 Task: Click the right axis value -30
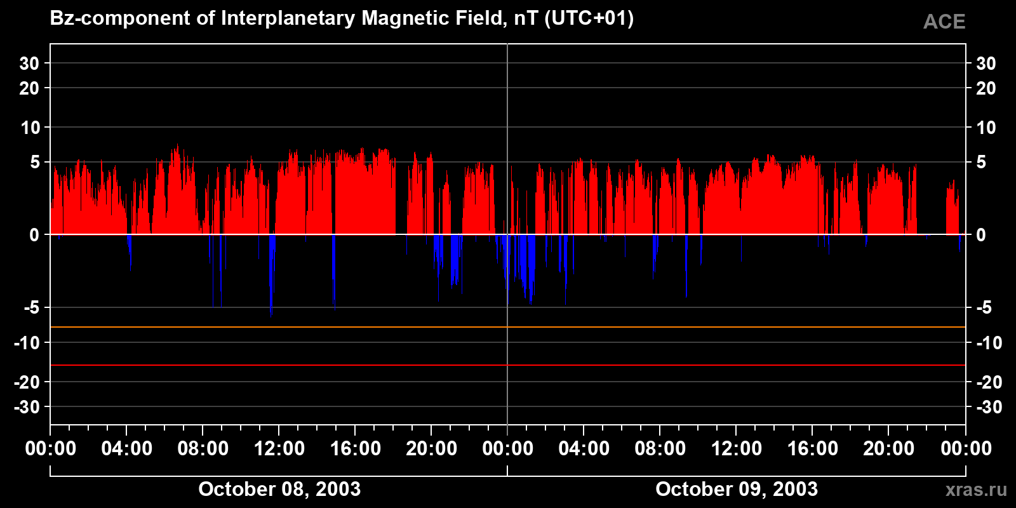click(x=989, y=407)
